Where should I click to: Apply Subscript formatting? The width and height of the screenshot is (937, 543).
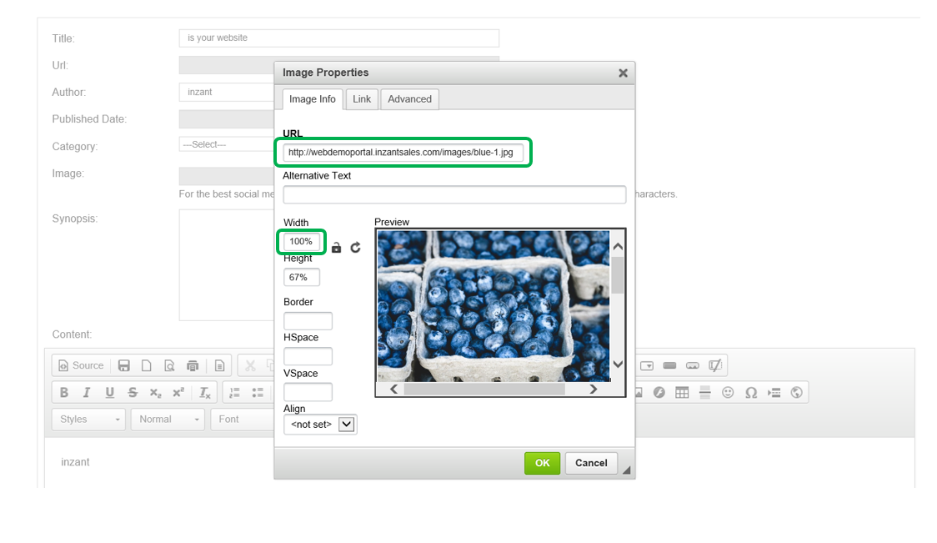[x=155, y=392]
